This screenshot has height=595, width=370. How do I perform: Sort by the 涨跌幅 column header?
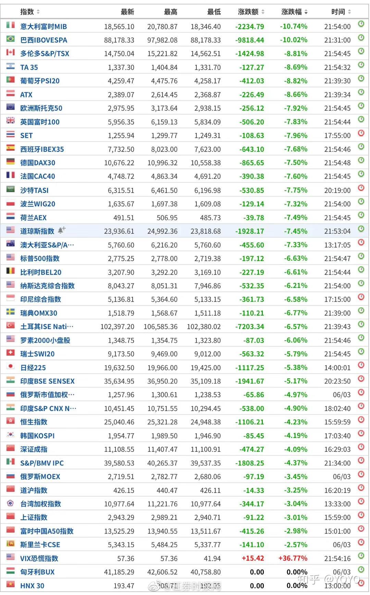click(295, 12)
